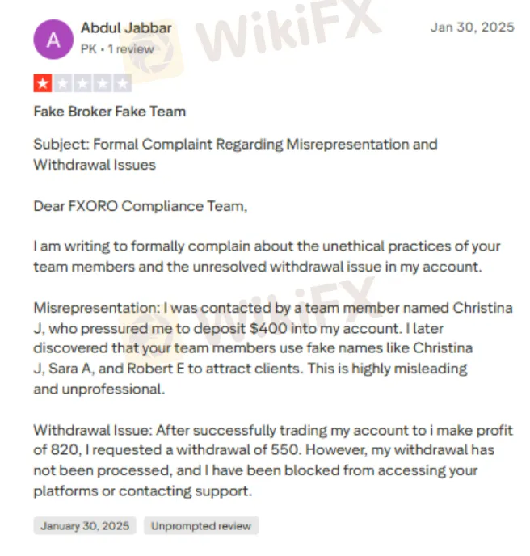
Task: Click the "Unprompted review" tag
Action: [x=201, y=526]
